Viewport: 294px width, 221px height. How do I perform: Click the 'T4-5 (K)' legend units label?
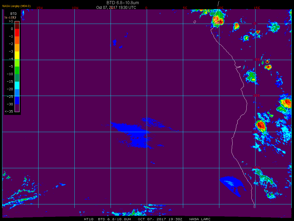click(10, 18)
